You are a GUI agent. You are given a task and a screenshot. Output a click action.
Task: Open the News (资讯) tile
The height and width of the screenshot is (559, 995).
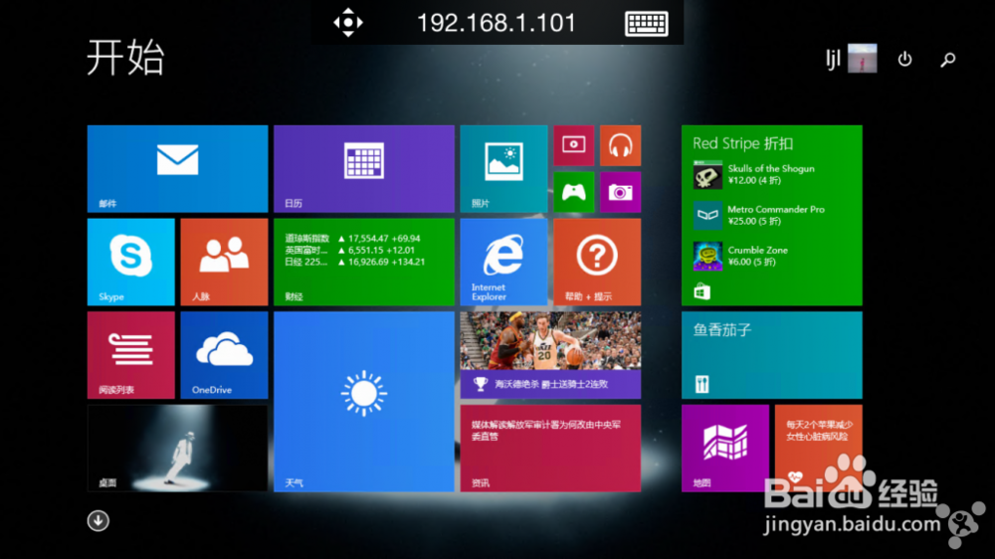[551, 449]
